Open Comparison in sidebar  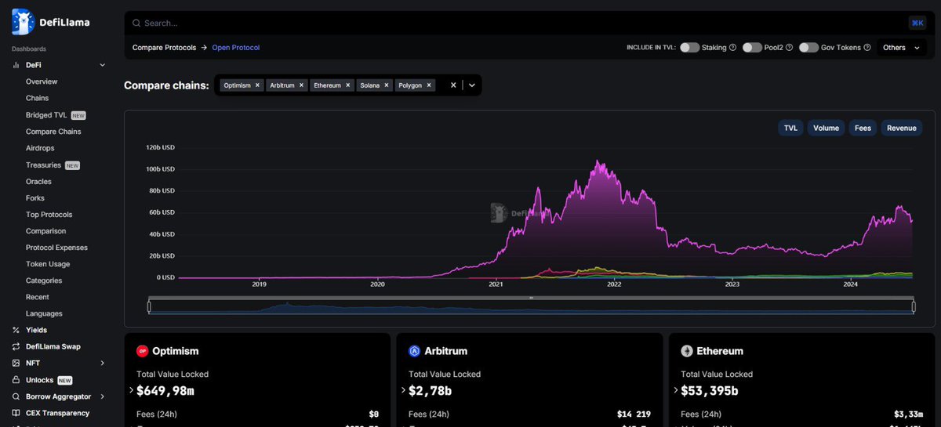(46, 231)
